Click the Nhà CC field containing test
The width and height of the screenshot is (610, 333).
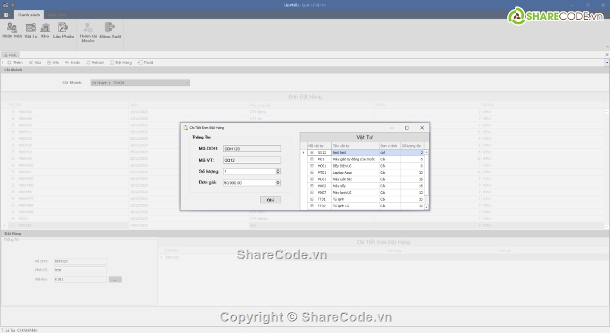pos(80,269)
